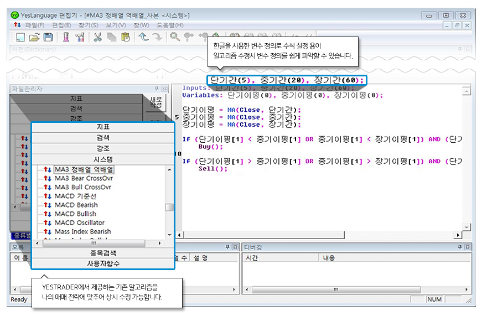Undo the last edit
Screen dimensions: 482x321
pyautogui.click(x=143, y=37)
